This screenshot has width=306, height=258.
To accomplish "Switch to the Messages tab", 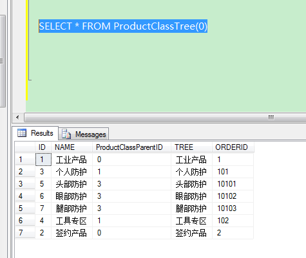I will 84,134.
